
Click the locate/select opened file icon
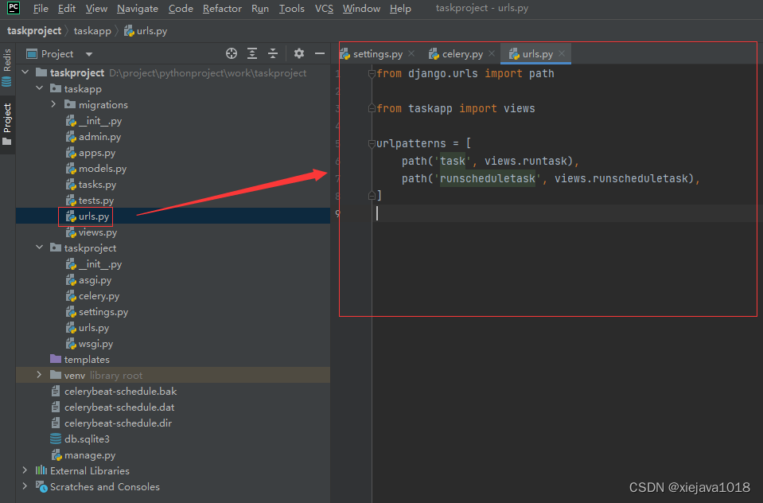point(232,53)
